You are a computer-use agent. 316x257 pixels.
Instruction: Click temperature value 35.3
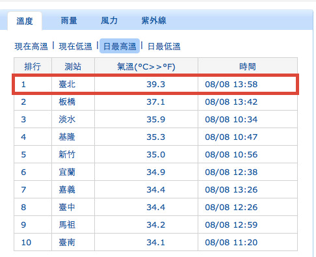pyautogui.click(x=156, y=137)
